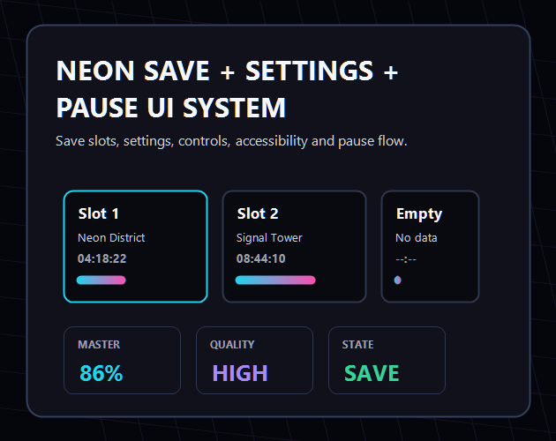
Task: Click the No data label
Action: (x=417, y=237)
